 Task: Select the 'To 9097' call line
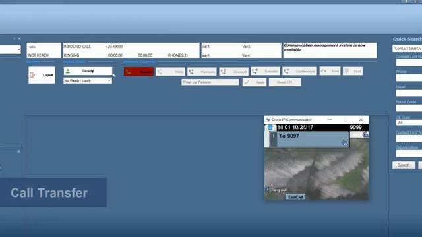coord(309,139)
